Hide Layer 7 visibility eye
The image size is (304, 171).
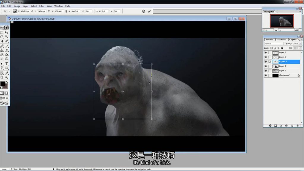point(266,62)
